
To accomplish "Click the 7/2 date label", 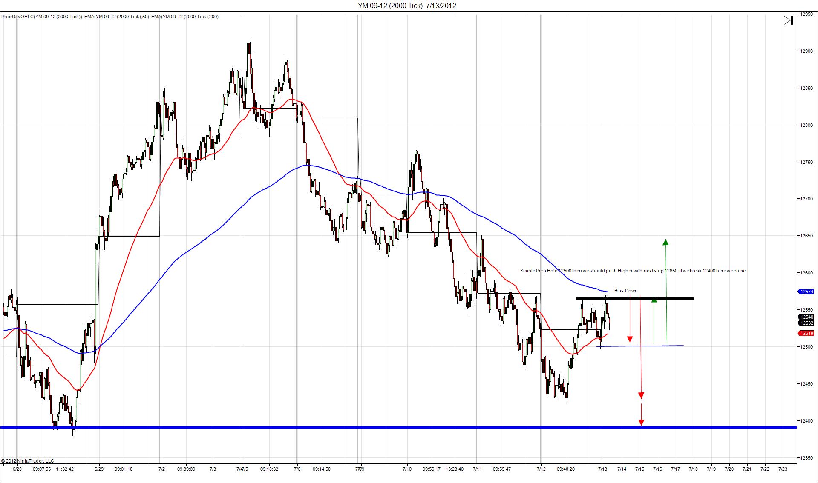I will 161,469.
